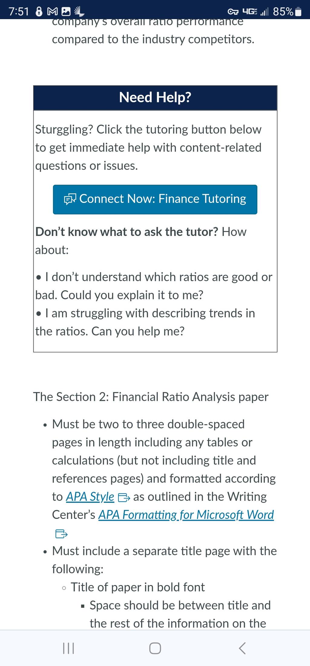Tap the VPN key status icon
The width and height of the screenshot is (310, 666).
tap(233, 12)
